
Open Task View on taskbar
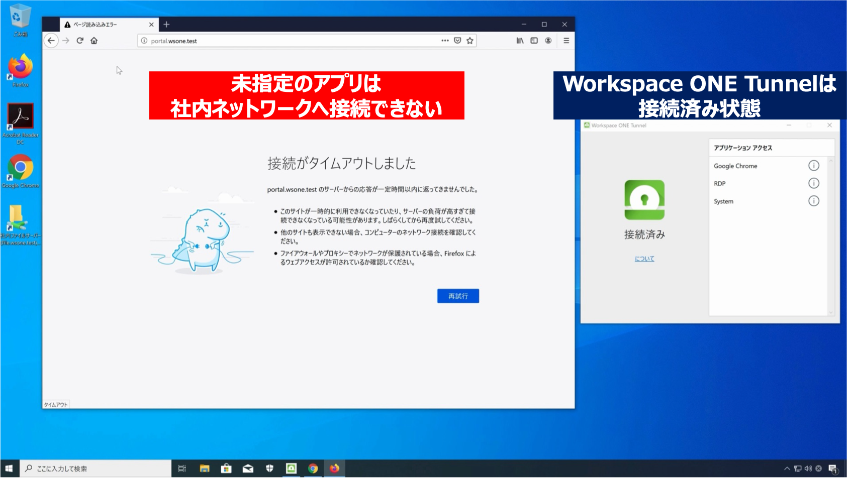(182, 468)
